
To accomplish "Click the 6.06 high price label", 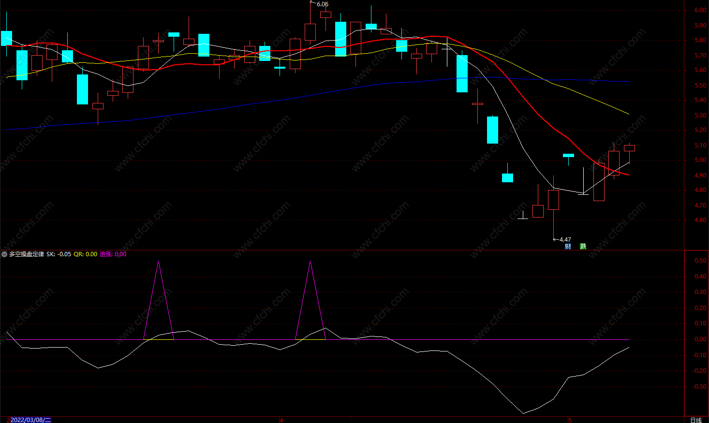I will 323,4.
